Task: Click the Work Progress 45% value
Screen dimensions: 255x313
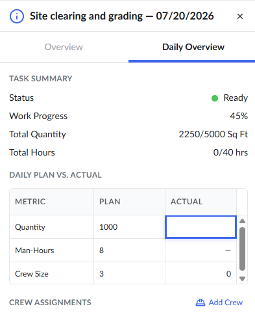Action: pyautogui.click(x=239, y=116)
